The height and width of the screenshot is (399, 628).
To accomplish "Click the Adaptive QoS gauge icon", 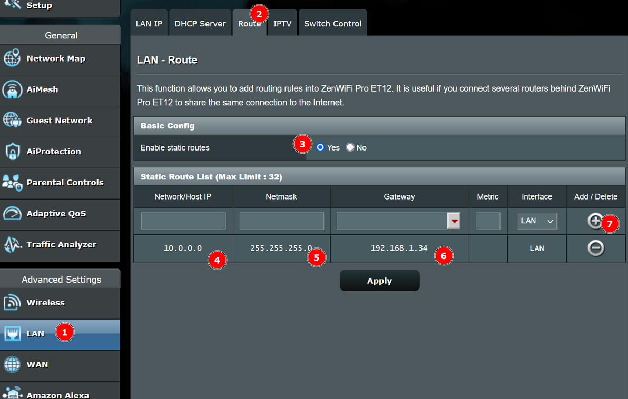I will click(x=12, y=214).
